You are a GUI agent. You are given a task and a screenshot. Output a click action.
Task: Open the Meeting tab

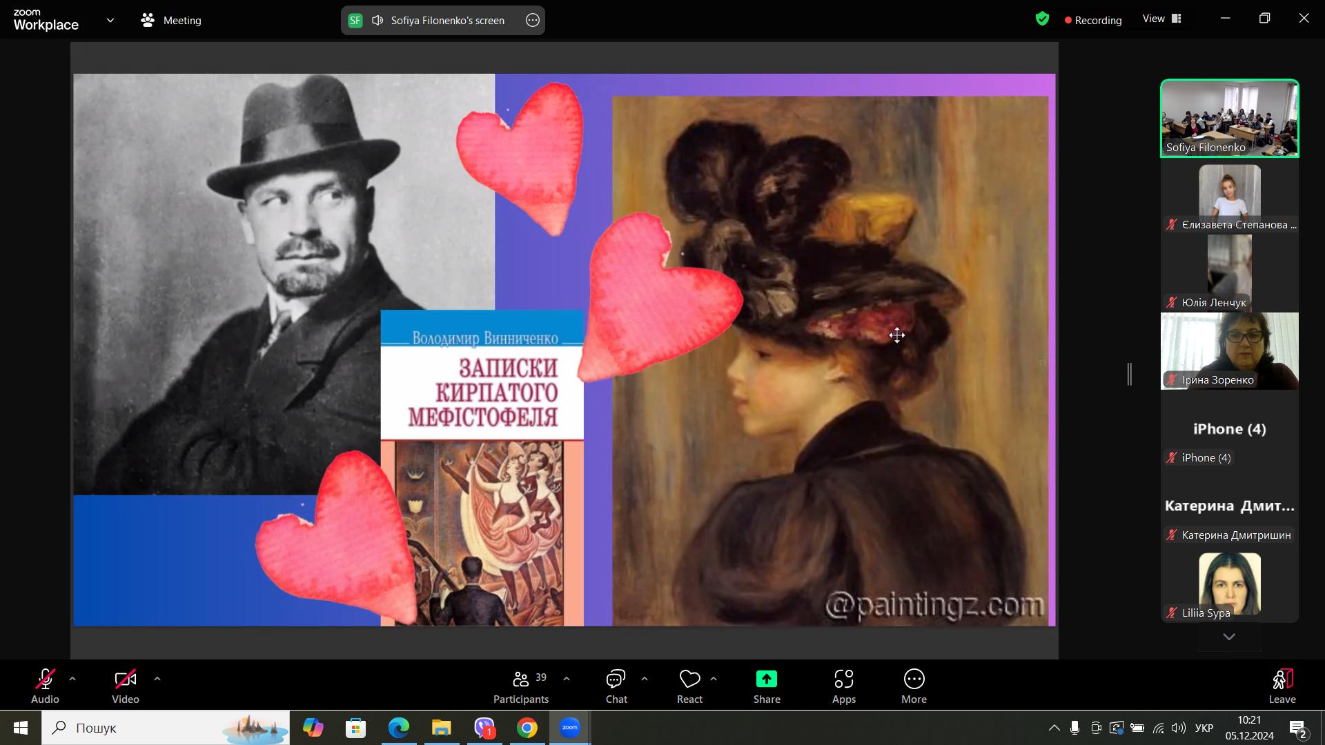point(171,21)
